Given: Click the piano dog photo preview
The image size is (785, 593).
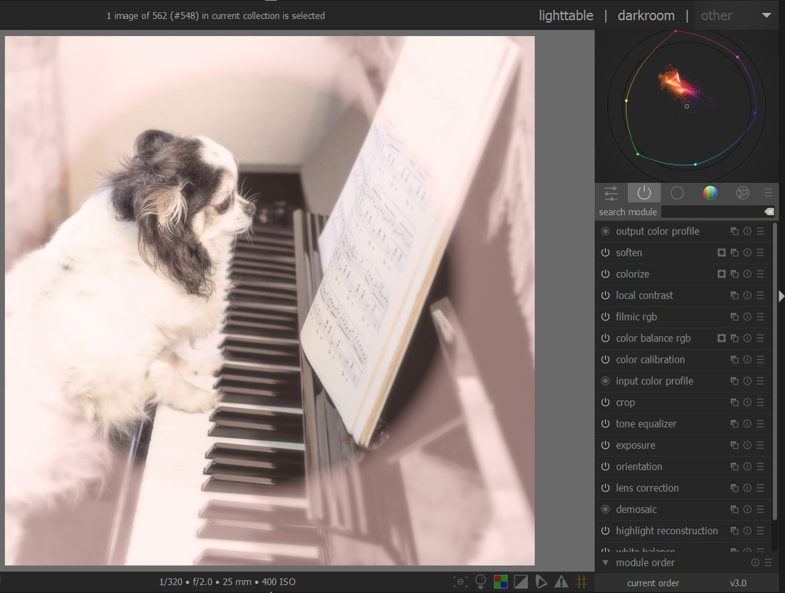Looking at the screenshot, I should pyautogui.click(x=270, y=301).
